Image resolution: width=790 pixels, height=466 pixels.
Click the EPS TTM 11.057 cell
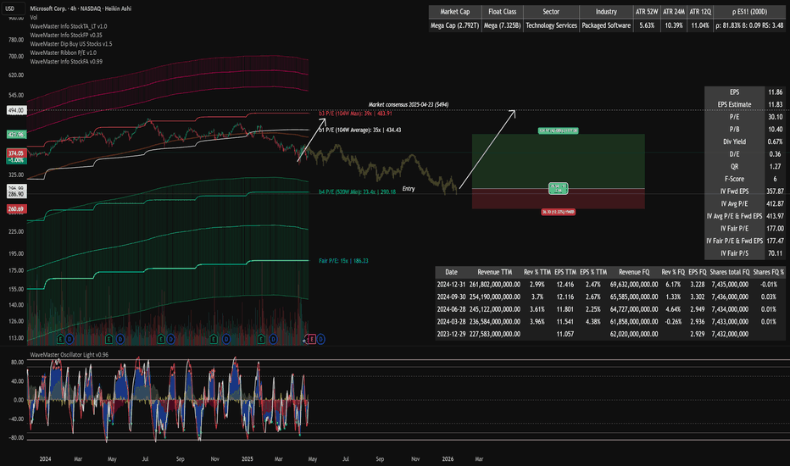pyautogui.click(x=565, y=334)
